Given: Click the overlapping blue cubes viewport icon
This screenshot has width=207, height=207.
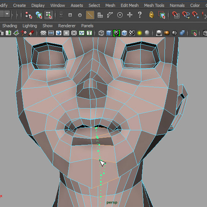Looking at the screenshot, I should pos(182,33).
